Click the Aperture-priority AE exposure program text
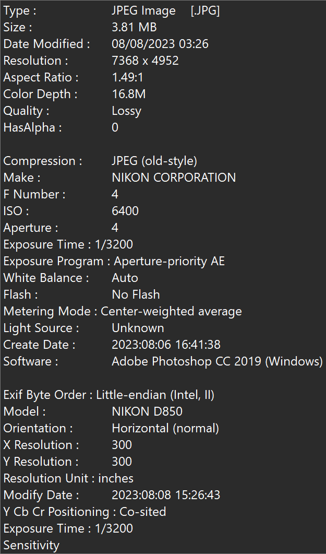 (x=170, y=261)
